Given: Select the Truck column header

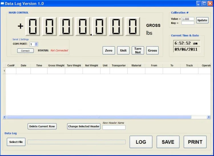Looking at the screenshot, I should coord(189,66).
